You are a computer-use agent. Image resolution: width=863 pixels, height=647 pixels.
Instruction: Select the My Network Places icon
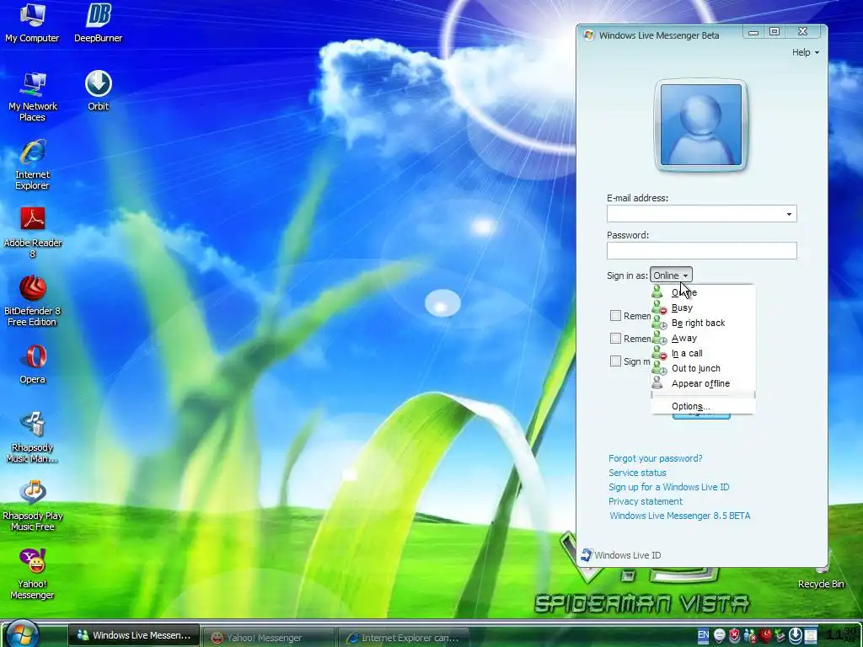32,97
